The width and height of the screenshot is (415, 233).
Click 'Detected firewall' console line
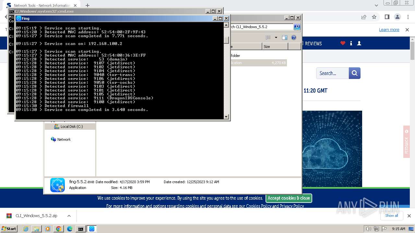click(x=52, y=106)
